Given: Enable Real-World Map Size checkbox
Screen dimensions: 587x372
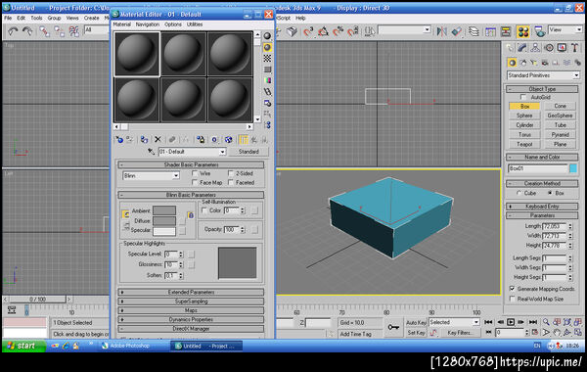Looking at the screenshot, I should pos(512,299).
